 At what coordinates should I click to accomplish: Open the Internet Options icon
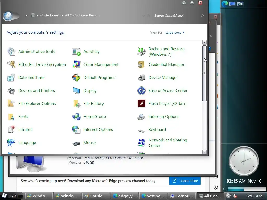pyautogui.click(x=76, y=130)
